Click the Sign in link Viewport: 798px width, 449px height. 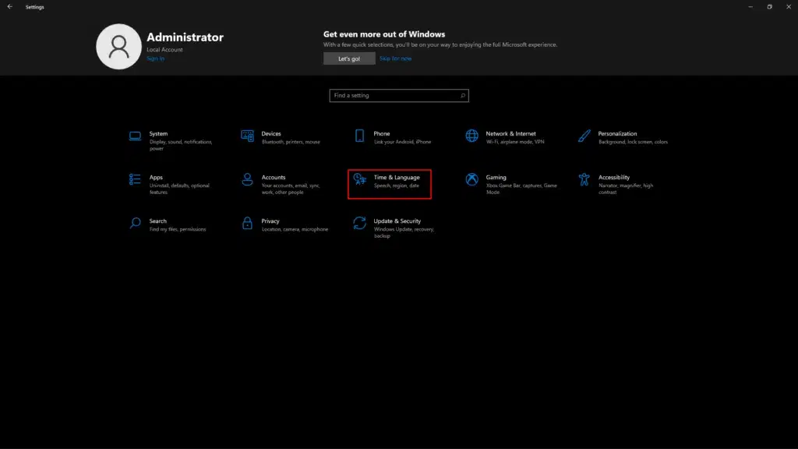pos(155,58)
